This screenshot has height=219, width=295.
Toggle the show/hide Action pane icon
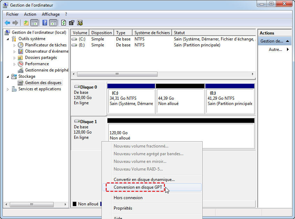(53, 23)
